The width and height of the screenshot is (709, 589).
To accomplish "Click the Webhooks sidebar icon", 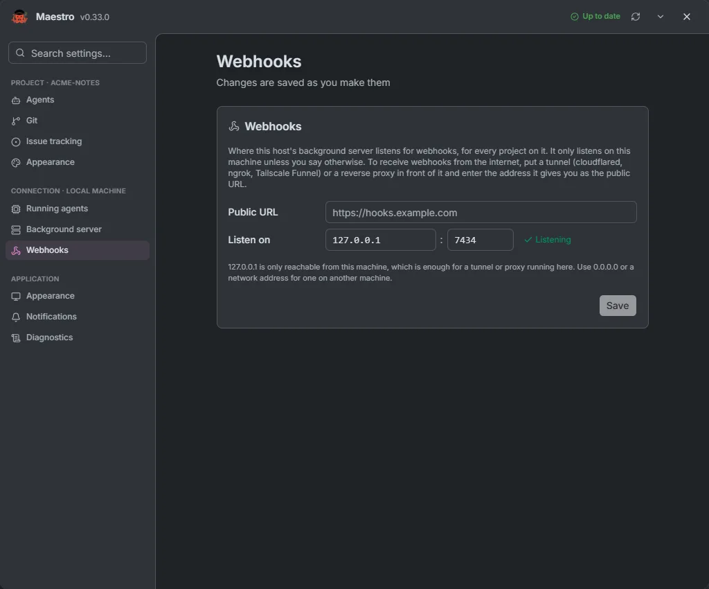I will [x=16, y=251].
